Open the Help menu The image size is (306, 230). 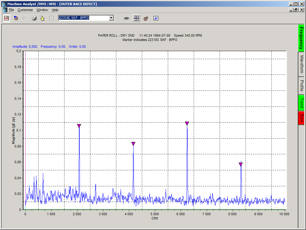click(55, 10)
